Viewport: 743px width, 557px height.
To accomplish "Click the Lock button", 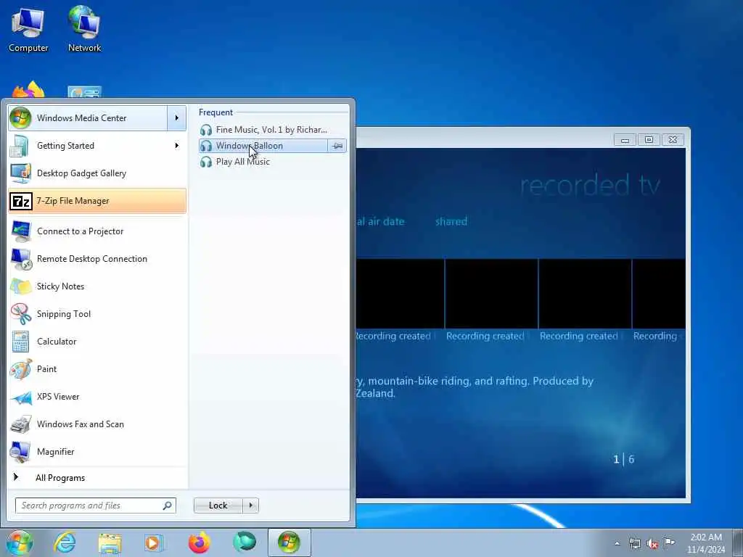I will [218, 506].
